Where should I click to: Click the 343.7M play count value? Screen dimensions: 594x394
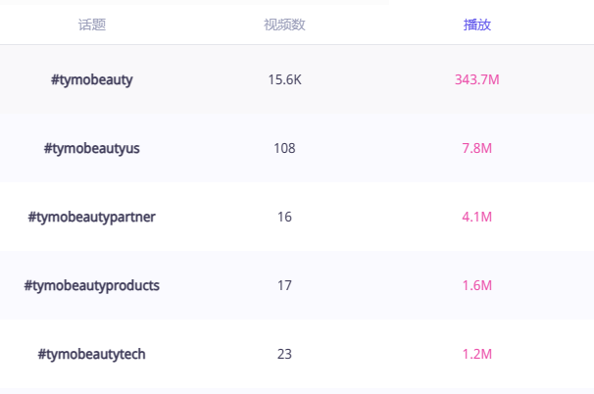pos(476,79)
